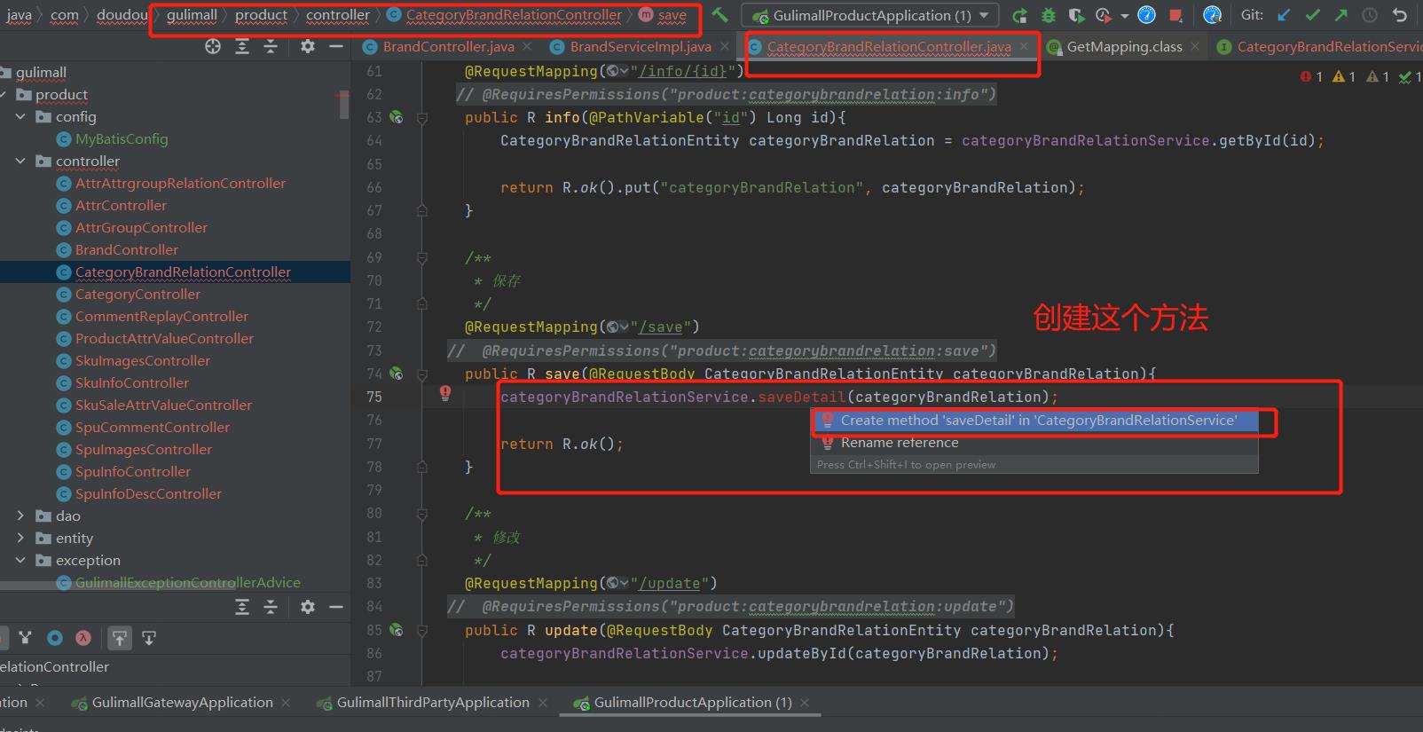Collapse all nodes in the project panel
Screen dimensions: 1423x732
(x=271, y=47)
